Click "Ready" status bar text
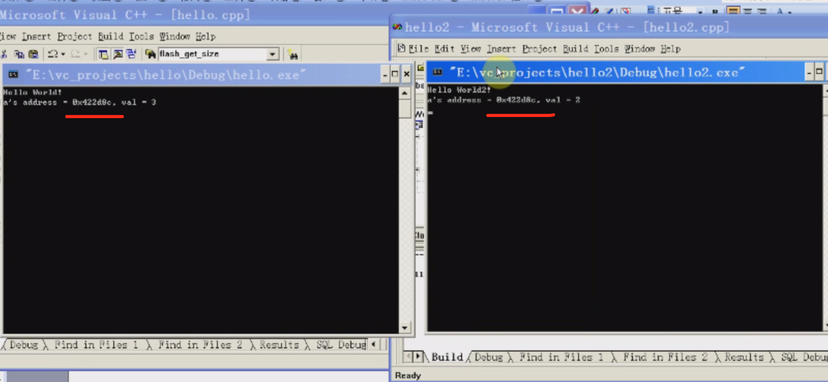The height and width of the screenshot is (382, 828). [x=408, y=375]
